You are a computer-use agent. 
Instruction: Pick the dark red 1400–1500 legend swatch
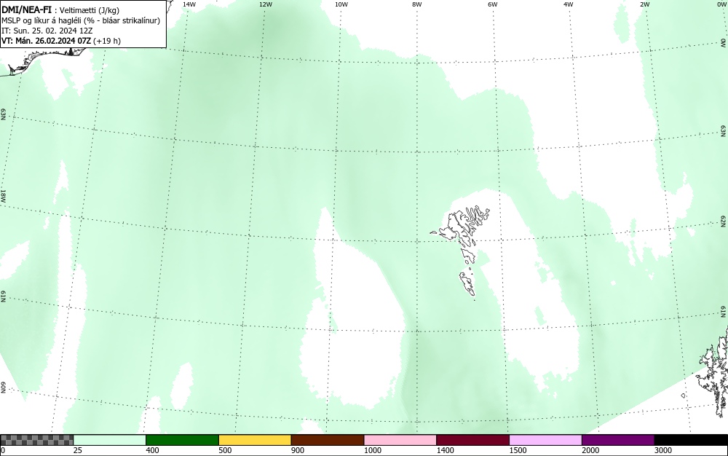pos(472,440)
